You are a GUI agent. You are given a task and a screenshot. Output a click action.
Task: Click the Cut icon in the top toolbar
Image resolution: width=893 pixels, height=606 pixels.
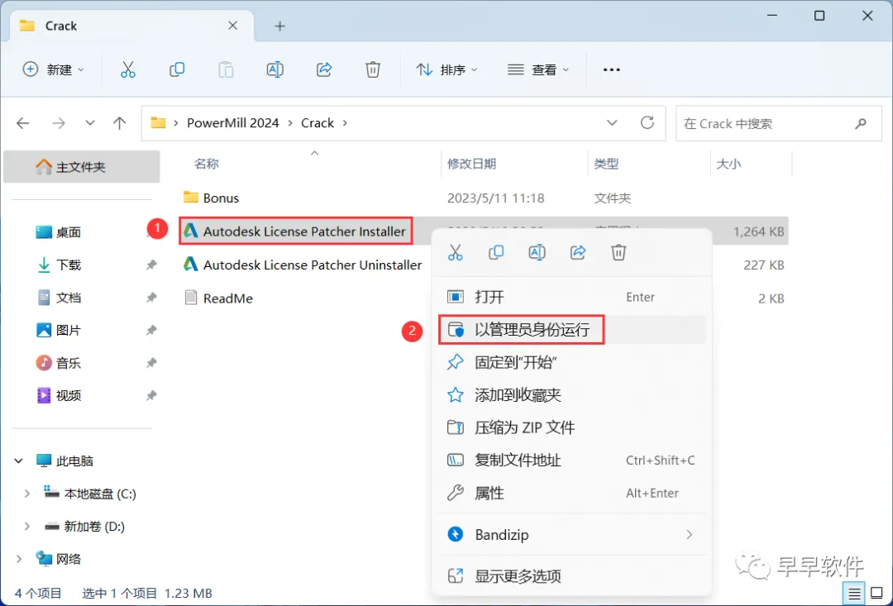128,69
